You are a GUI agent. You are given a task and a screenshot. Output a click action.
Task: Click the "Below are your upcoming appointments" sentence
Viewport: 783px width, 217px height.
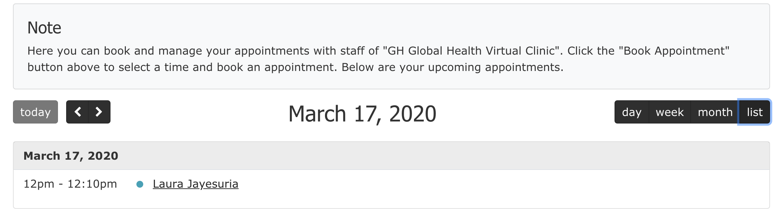(x=452, y=67)
